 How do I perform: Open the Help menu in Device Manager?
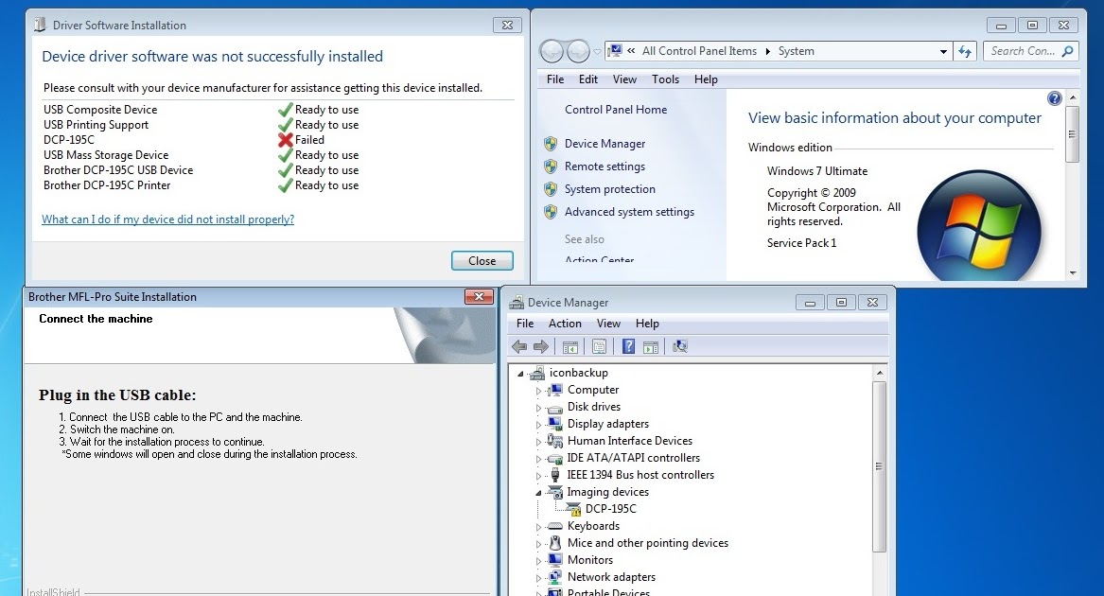(x=647, y=324)
